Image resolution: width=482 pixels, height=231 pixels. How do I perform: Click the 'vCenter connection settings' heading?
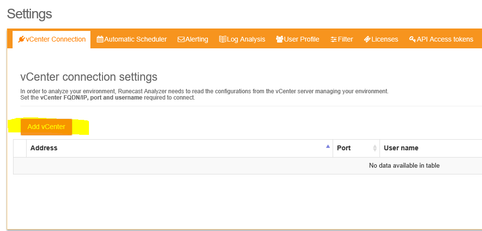89,77
